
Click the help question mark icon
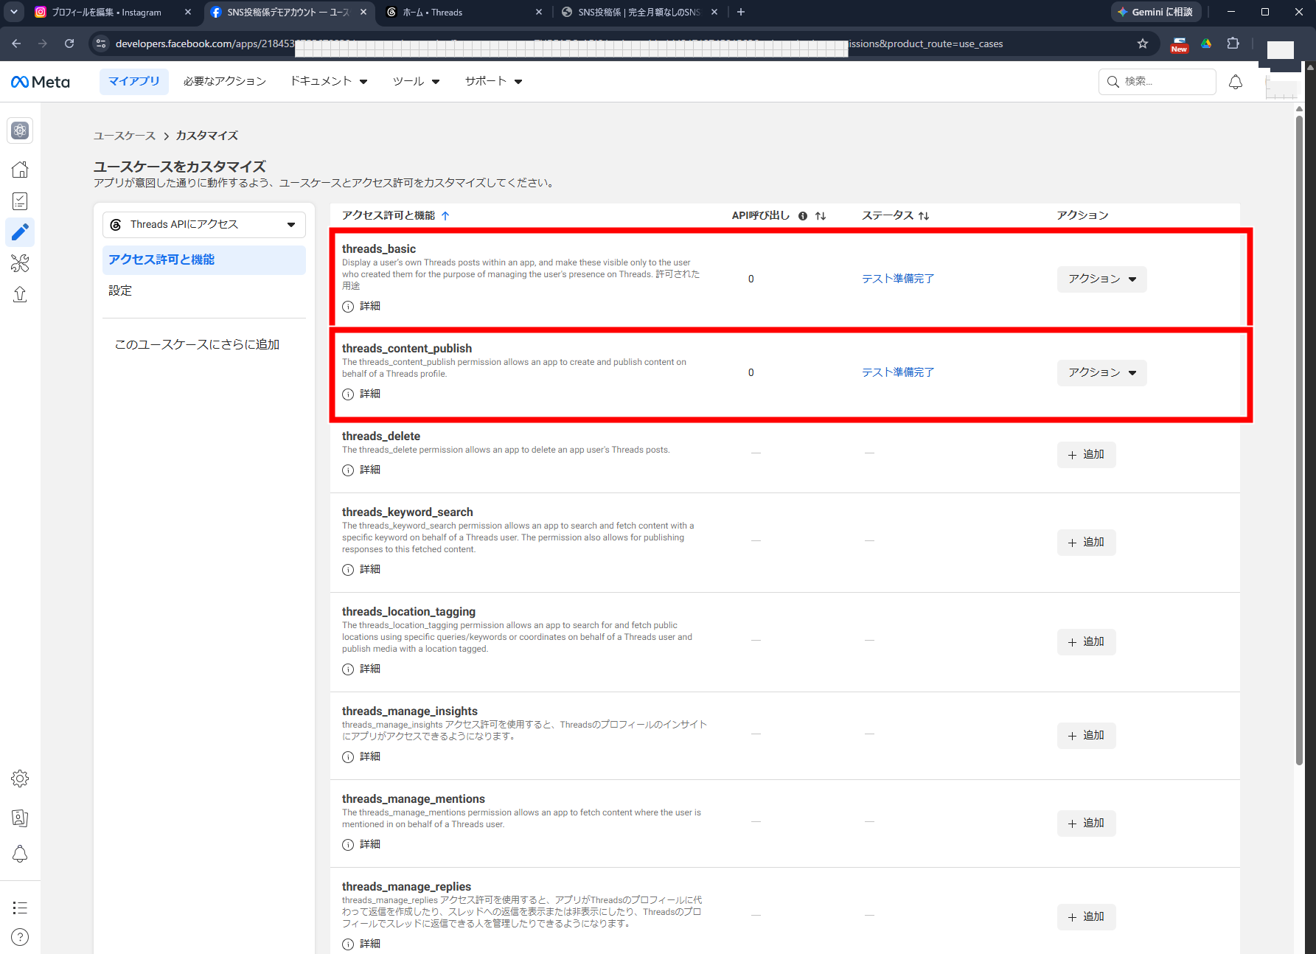tap(20, 937)
